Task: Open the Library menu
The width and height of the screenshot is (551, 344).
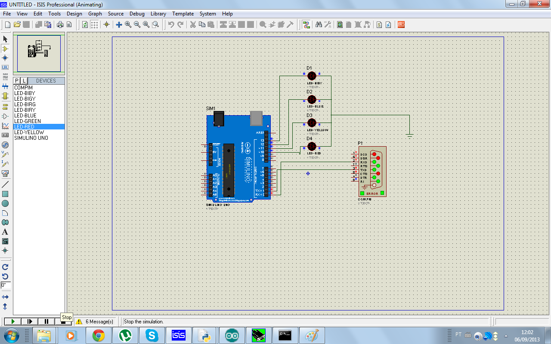Action: [158, 13]
